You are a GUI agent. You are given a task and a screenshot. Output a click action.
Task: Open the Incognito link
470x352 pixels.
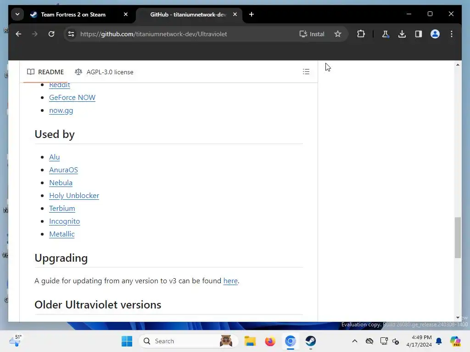coord(64,221)
